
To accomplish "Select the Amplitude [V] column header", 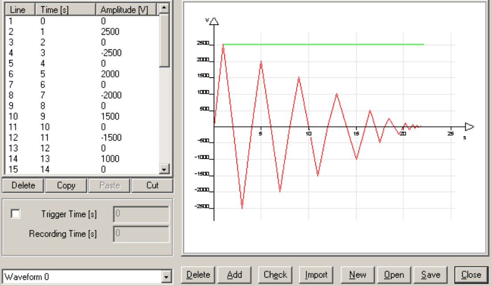I will click(126, 10).
